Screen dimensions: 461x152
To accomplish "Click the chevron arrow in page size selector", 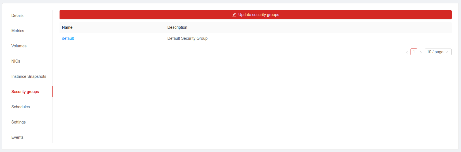I will pos(447,52).
